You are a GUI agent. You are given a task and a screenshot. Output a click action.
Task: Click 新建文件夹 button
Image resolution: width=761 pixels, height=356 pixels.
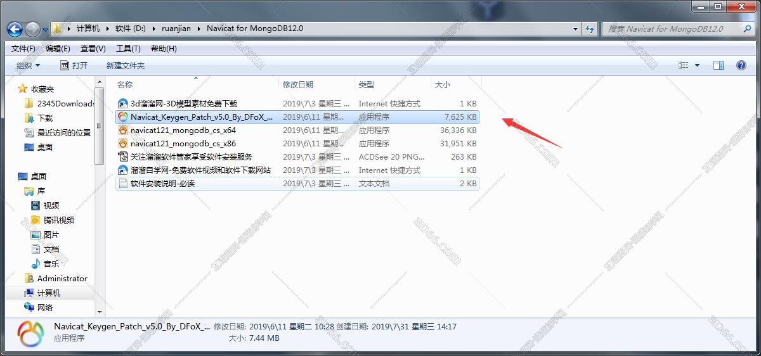click(126, 65)
